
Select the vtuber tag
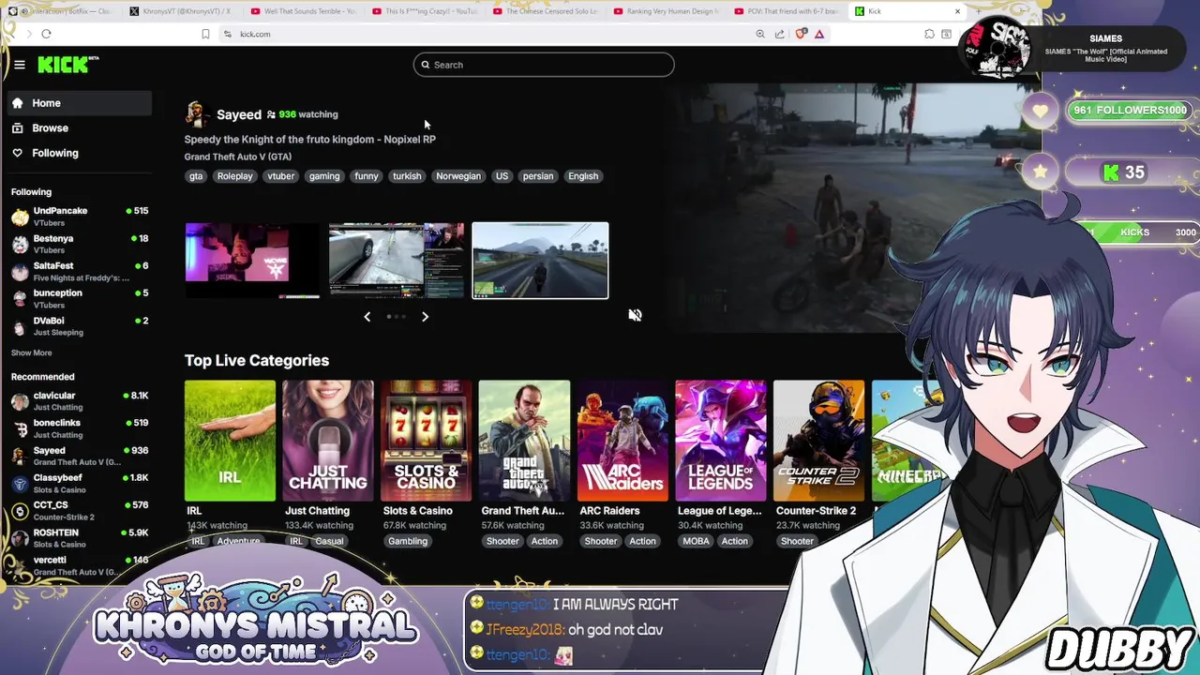(x=280, y=176)
